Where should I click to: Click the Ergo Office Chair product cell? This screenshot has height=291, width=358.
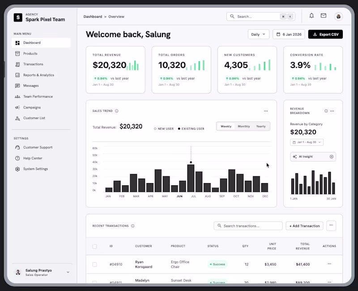click(x=180, y=264)
